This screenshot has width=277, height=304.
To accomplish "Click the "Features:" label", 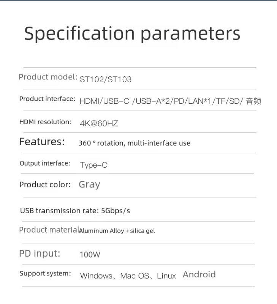I will click(x=42, y=142).
